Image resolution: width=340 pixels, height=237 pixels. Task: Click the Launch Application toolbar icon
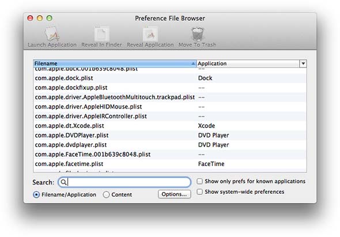pyautogui.click(x=52, y=34)
